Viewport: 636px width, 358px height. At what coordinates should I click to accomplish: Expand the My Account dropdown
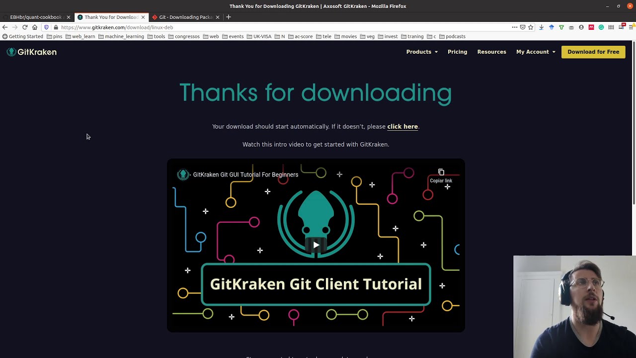[536, 52]
